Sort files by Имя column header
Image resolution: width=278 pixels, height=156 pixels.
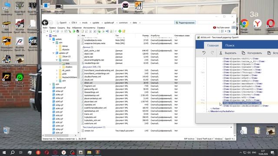[98, 36]
